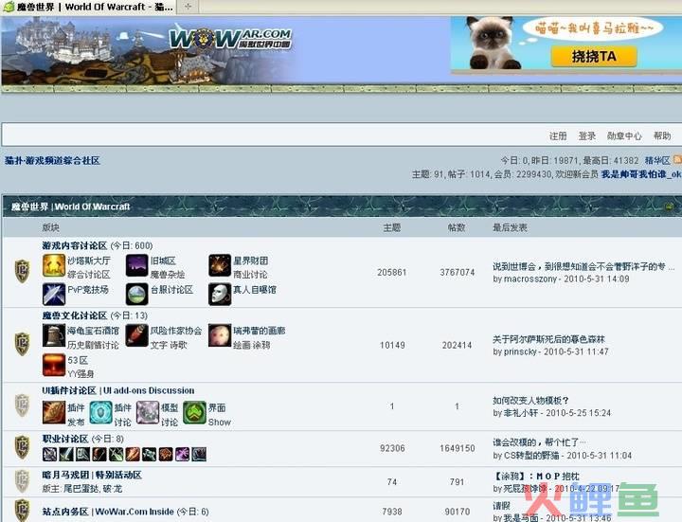
Task: Click the 登录 login link
Action: (586, 136)
